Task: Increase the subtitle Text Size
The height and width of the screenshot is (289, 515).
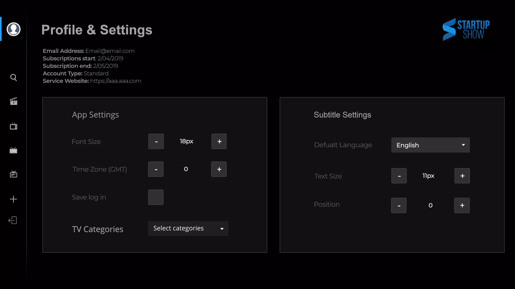Action: tap(462, 176)
